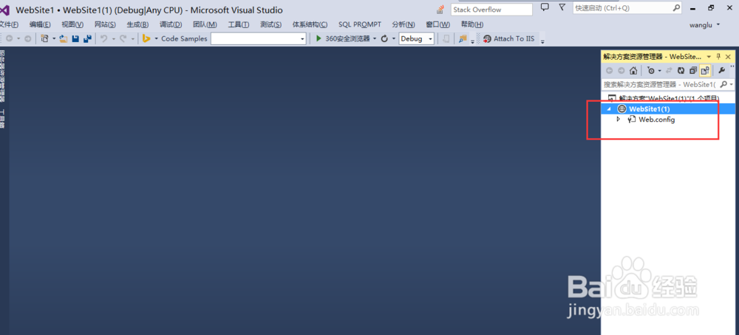739x335 pixels.
Task: Select the solution 'WebSite1(1)' root node
Action: (664, 98)
